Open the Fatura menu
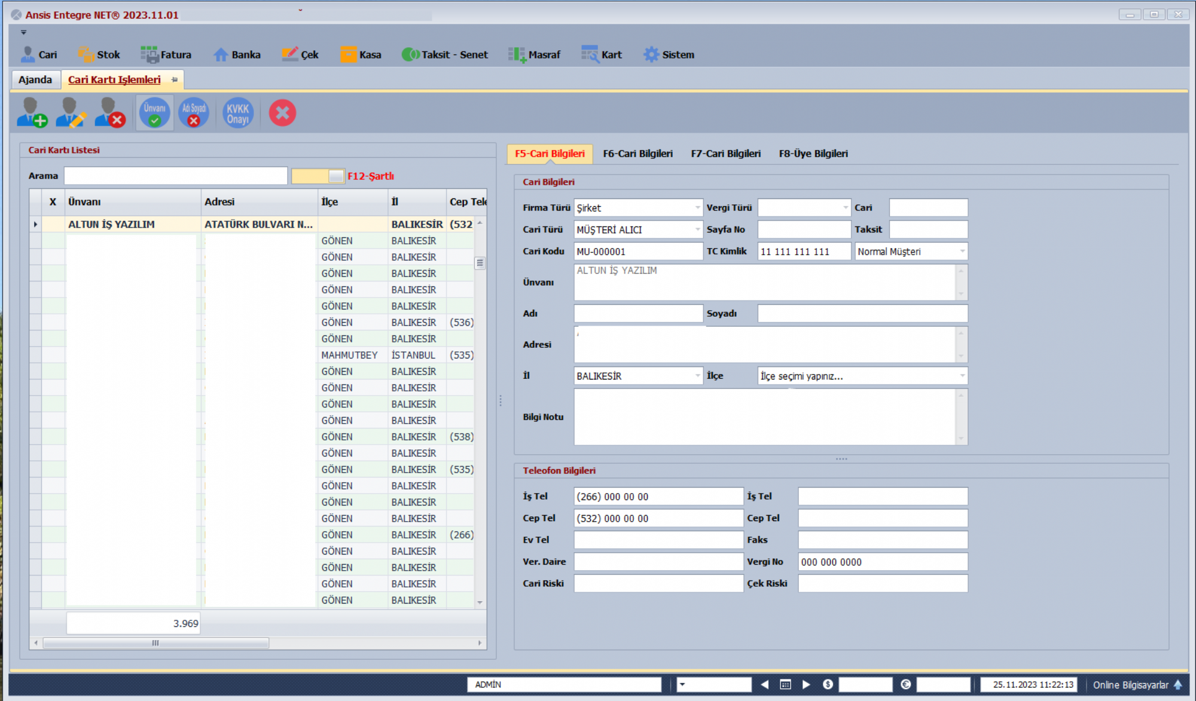Viewport: 1196px width, 701px height. [166, 54]
